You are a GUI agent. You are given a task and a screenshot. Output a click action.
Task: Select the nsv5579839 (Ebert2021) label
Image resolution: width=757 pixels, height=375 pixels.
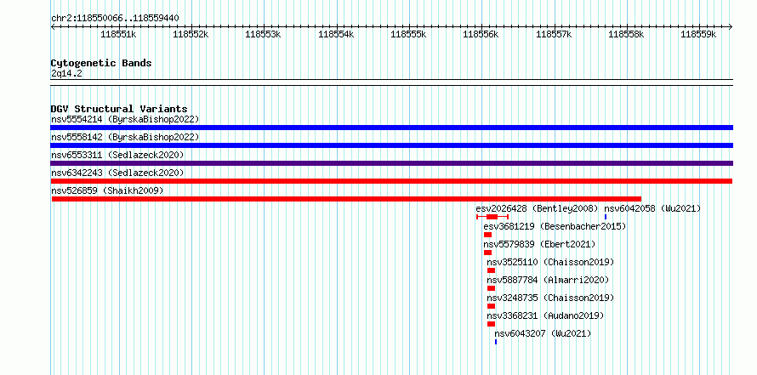(539, 244)
